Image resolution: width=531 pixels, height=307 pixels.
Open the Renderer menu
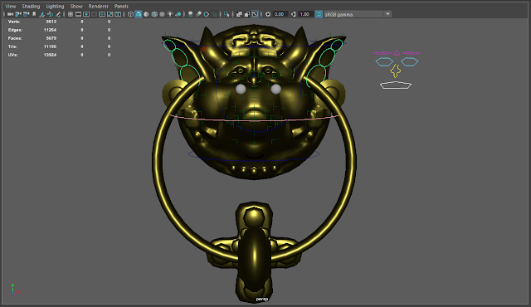point(98,6)
